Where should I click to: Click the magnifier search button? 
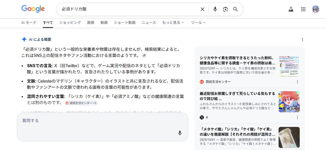[236, 9]
